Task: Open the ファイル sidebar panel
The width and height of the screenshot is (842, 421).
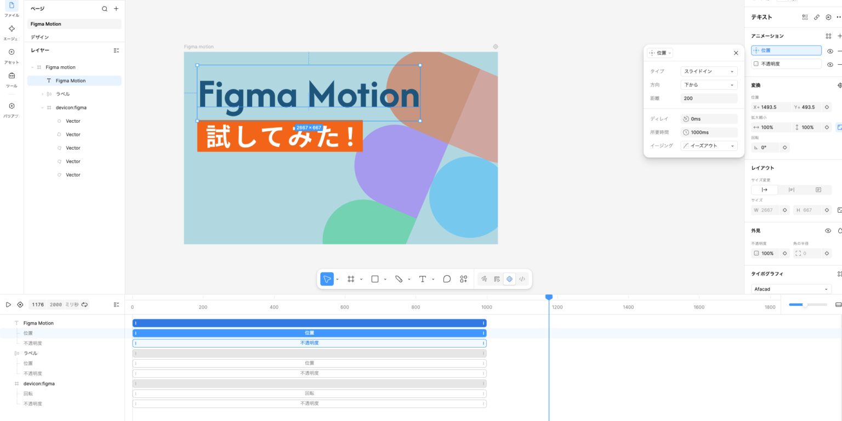Action: tap(12, 9)
